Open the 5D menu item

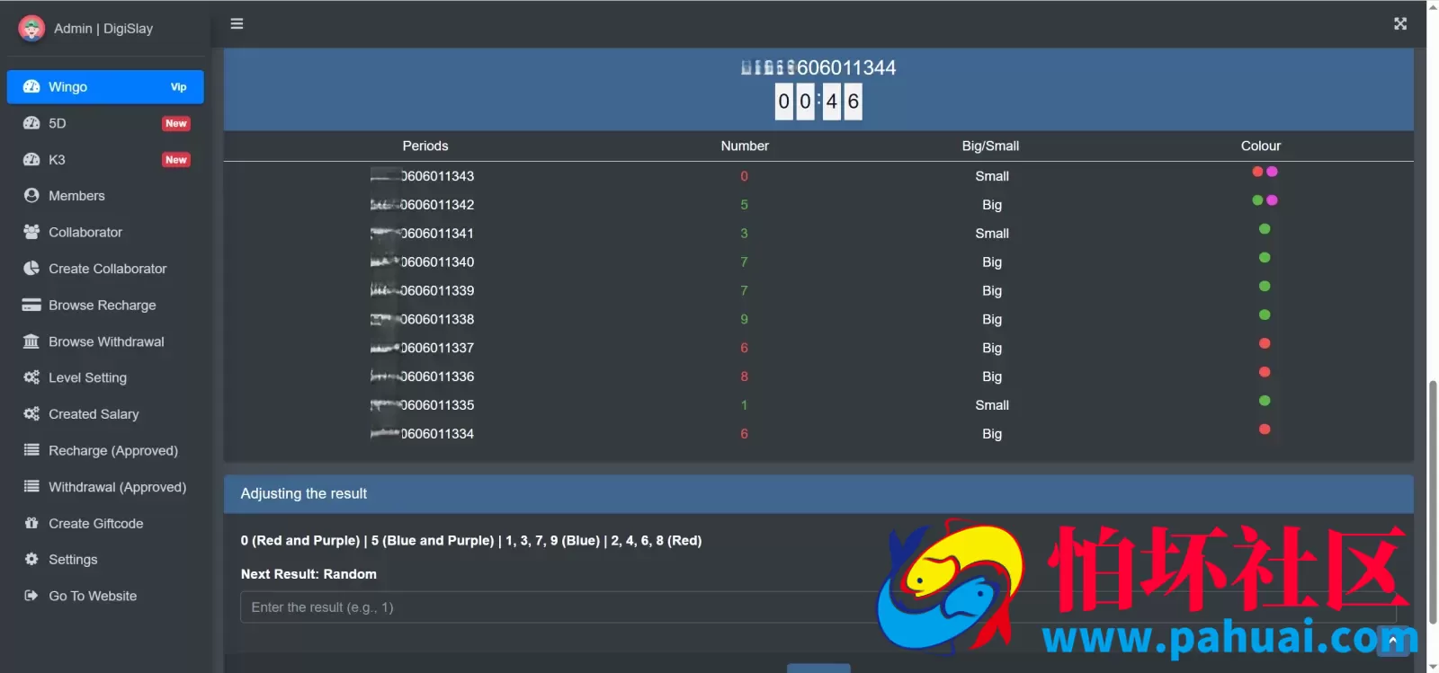(105, 123)
